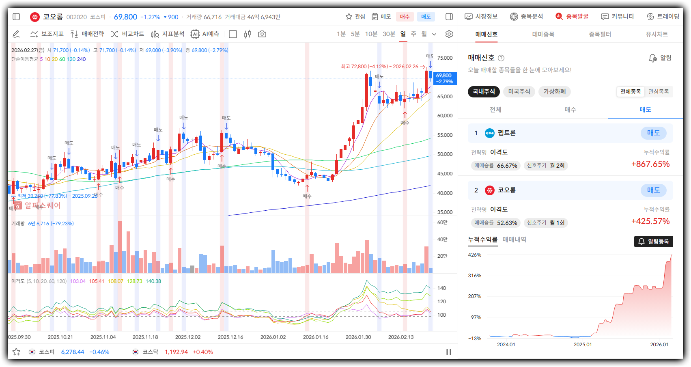691x367 pixels.
Task: Open the 보조지표 indicators menu
Action: pyautogui.click(x=47, y=34)
